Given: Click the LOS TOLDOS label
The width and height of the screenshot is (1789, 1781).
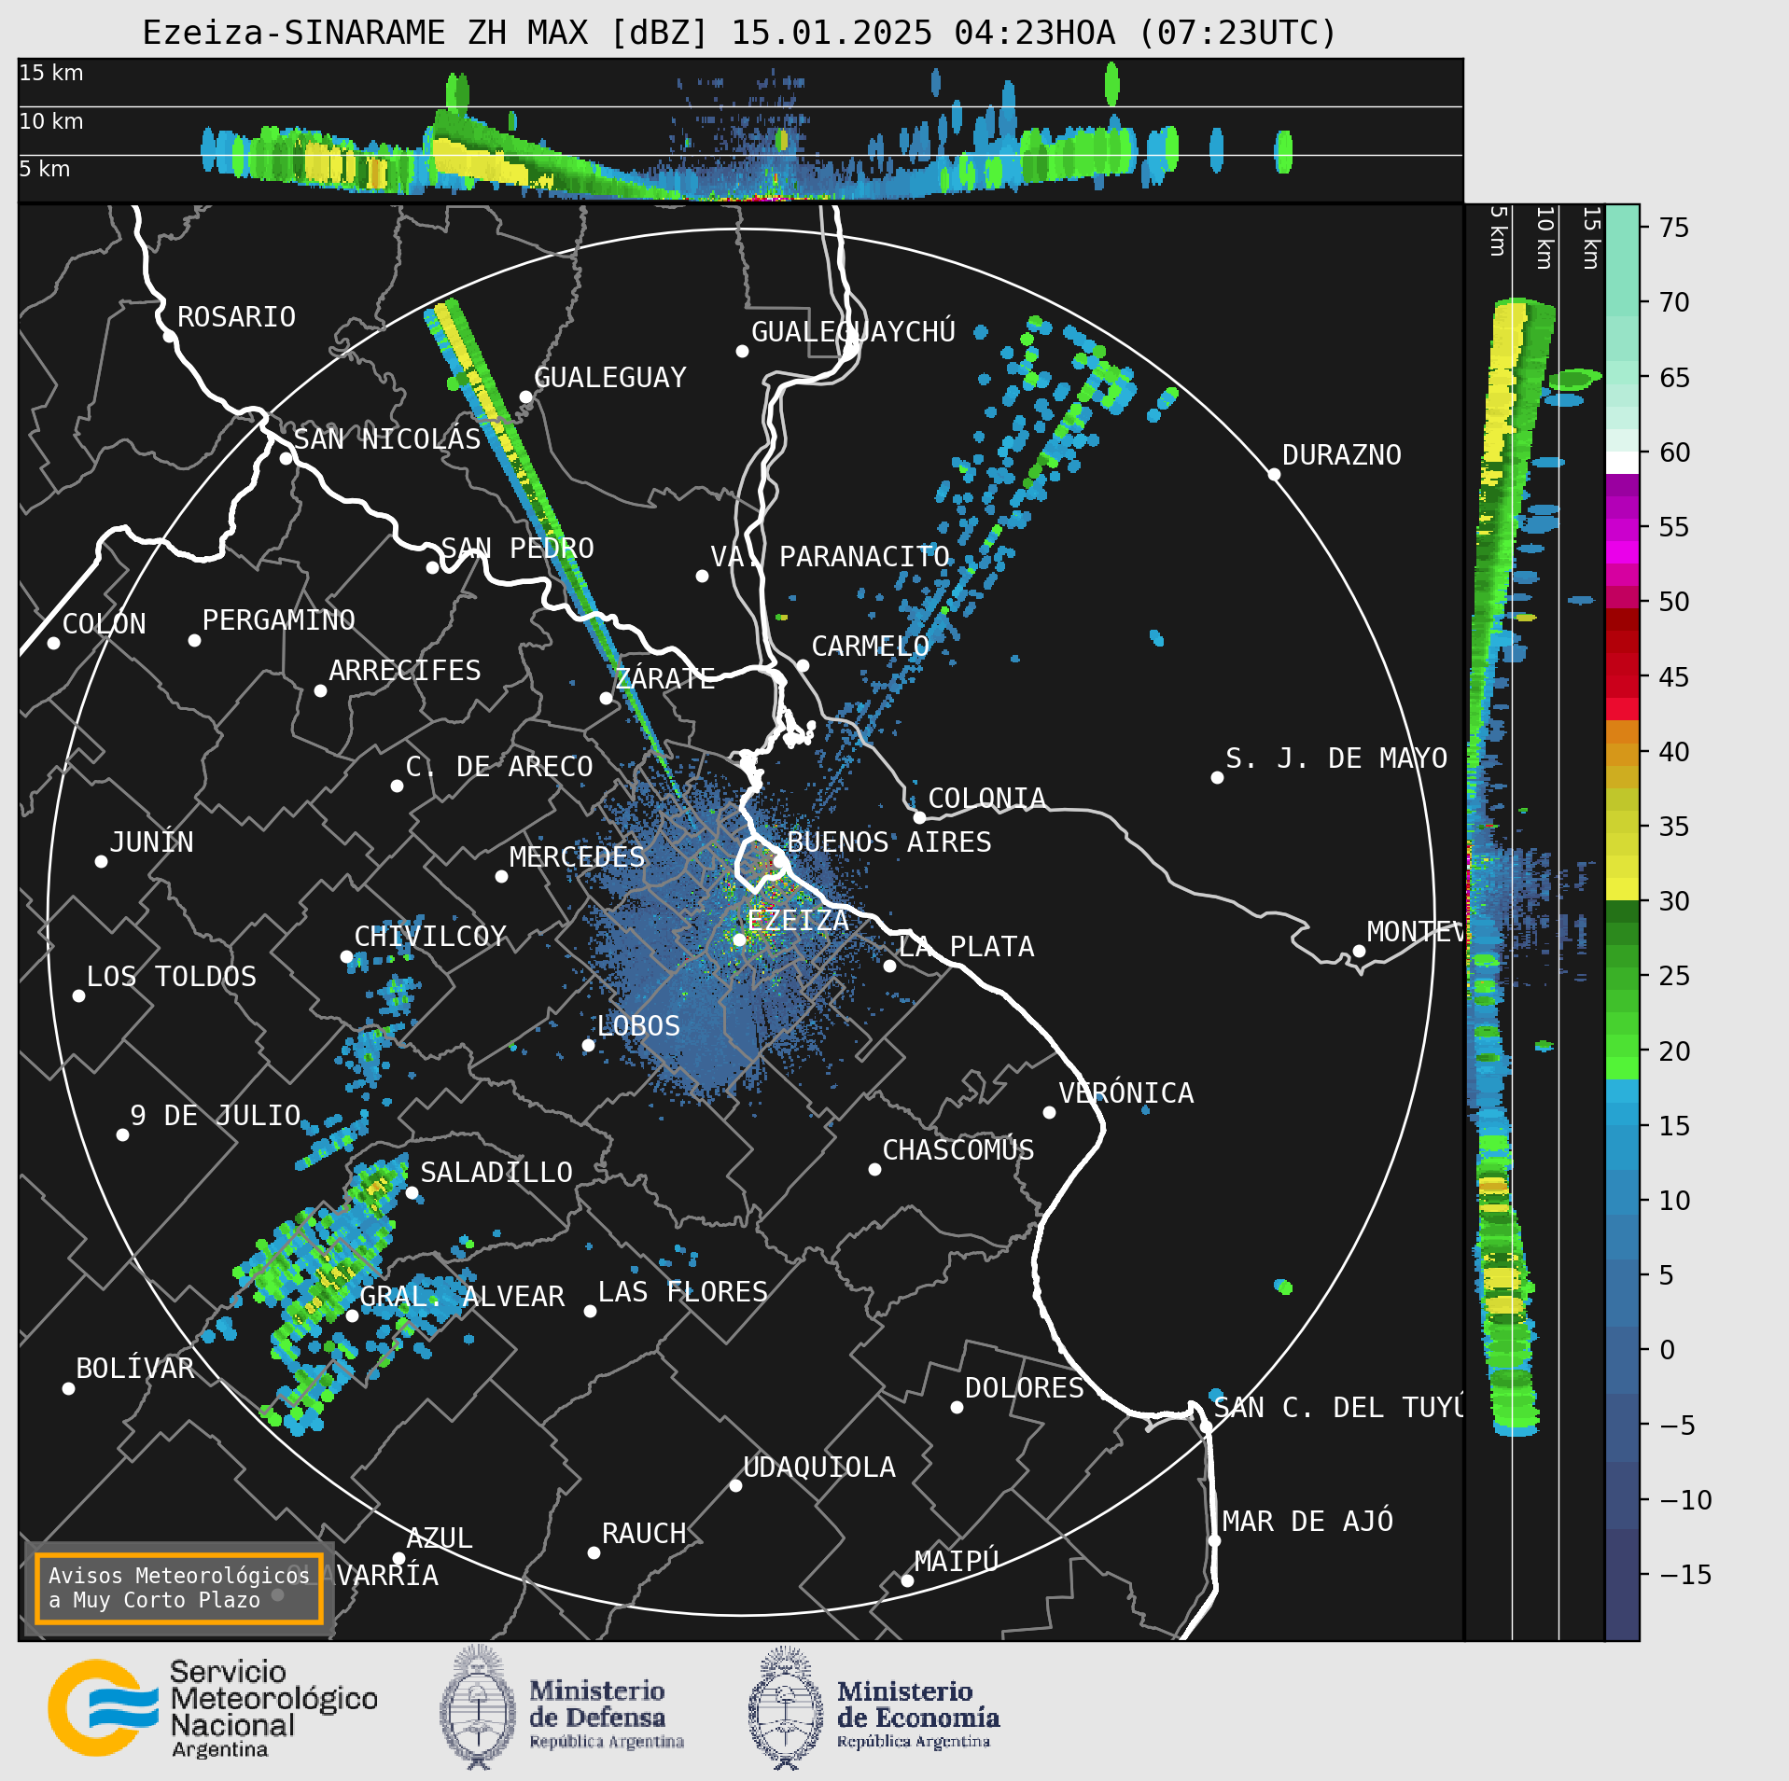Looking at the screenshot, I should tap(171, 977).
